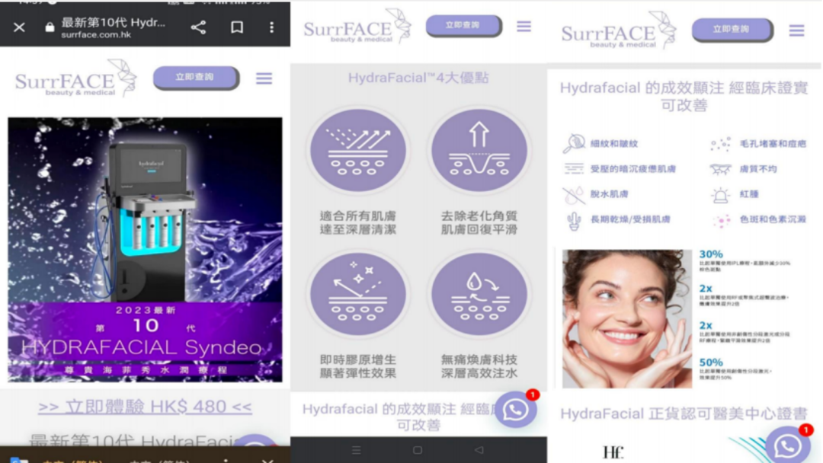Click the SurrFACE logo on the right phone screen
The height and width of the screenshot is (463, 823).
coord(618,30)
